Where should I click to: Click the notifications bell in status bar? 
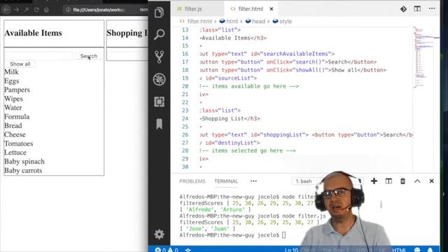430,250
